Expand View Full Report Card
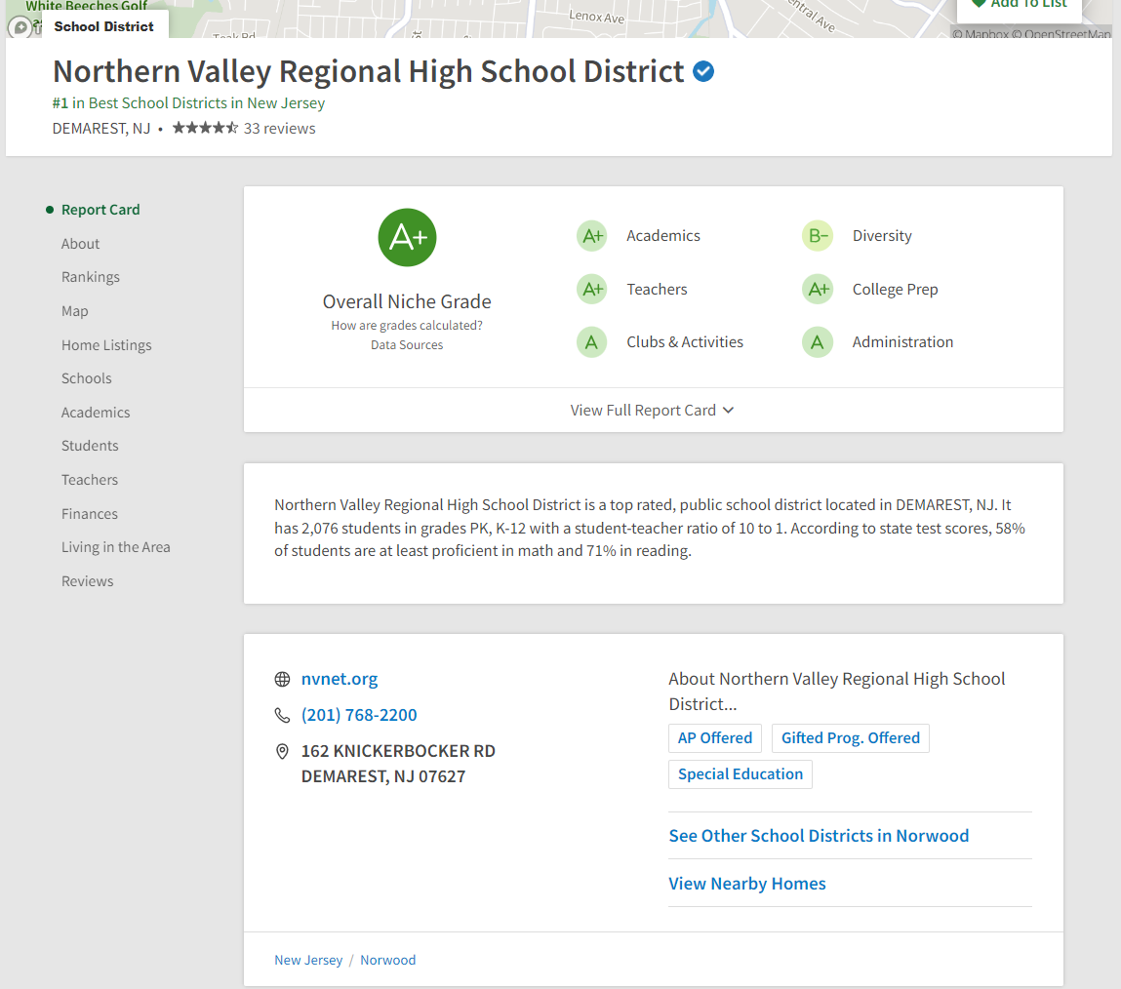1121x989 pixels. point(652,411)
